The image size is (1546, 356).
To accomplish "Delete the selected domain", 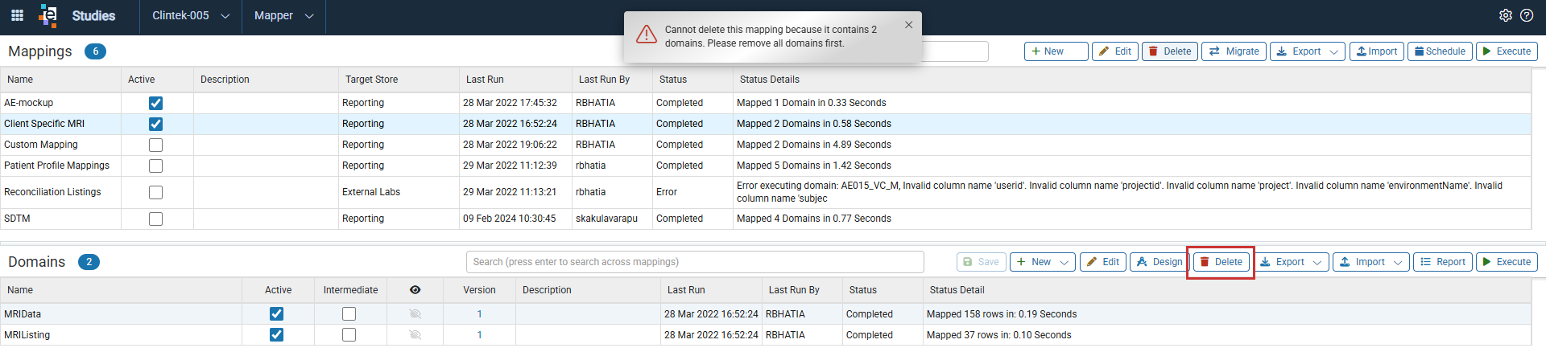I will [x=1221, y=262].
